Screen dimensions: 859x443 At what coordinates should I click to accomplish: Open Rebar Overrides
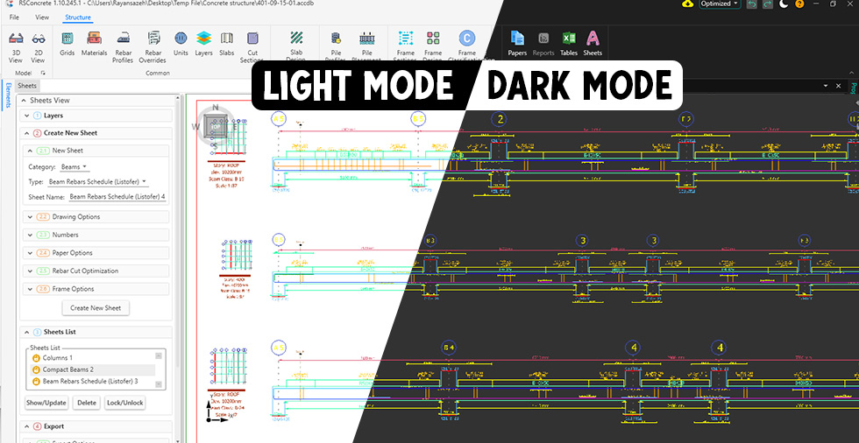pos(153,47)
